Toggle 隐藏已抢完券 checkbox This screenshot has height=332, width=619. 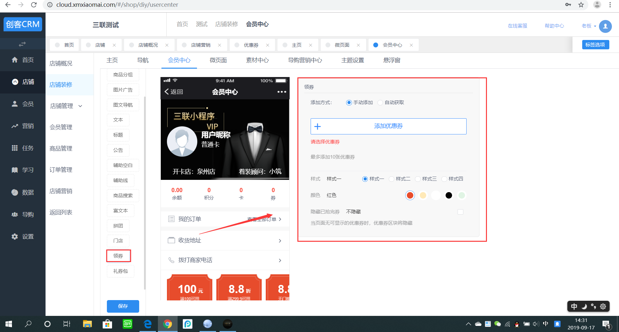(460, 212)
